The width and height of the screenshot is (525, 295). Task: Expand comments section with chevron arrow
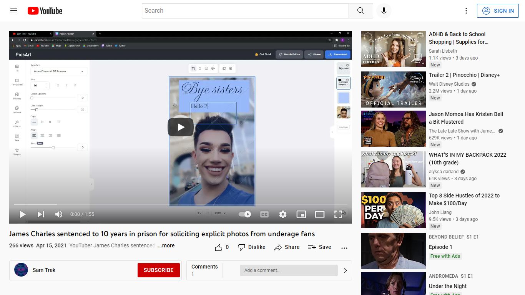pyautogui.click(x=346, y=270)
